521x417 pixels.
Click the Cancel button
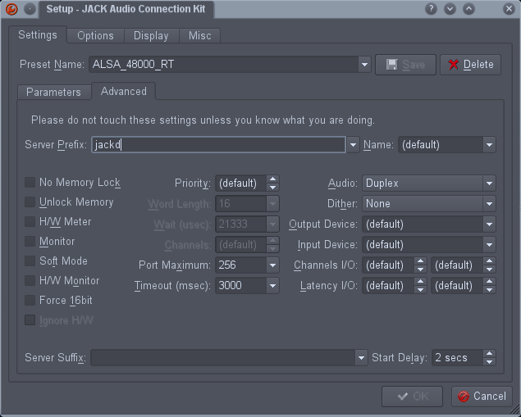pos(482,397)
